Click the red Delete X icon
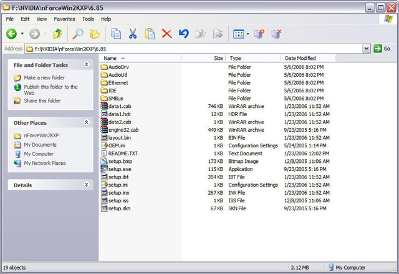 click(x=166, y=34)
